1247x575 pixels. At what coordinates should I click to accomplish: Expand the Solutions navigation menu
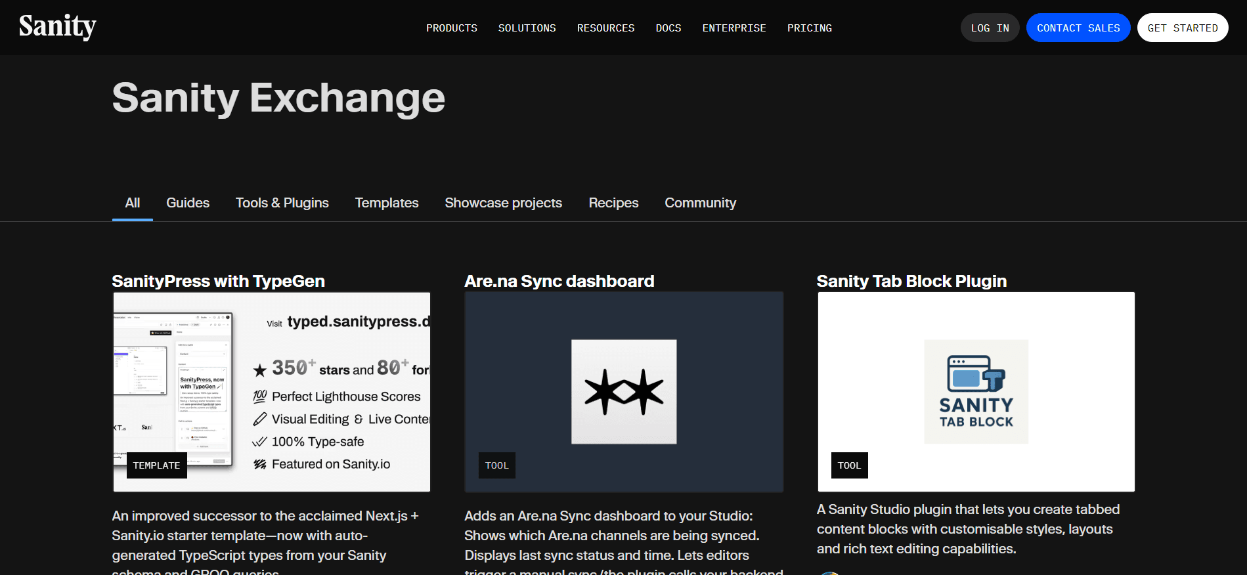click(527, 28)
